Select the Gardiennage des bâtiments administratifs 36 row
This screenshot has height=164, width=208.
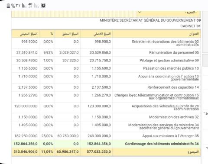[x=106, y=144]
